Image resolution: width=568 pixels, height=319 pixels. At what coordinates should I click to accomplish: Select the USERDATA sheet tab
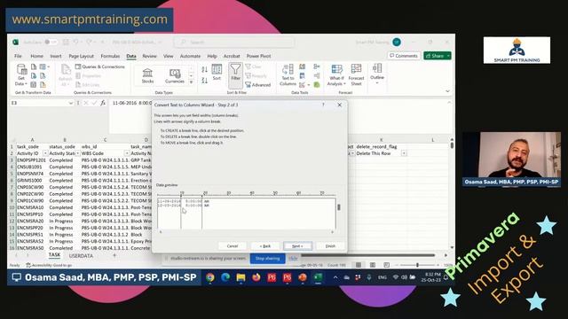click(x=81, y=256)
